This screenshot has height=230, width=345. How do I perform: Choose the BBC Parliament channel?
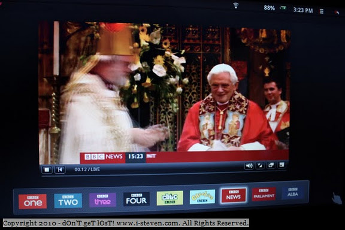(264, 194)
